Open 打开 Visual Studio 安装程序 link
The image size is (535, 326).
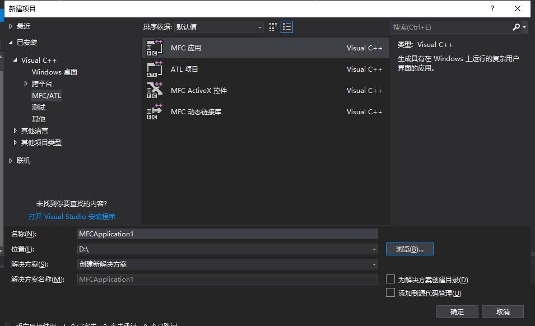[x=72, y=217]
